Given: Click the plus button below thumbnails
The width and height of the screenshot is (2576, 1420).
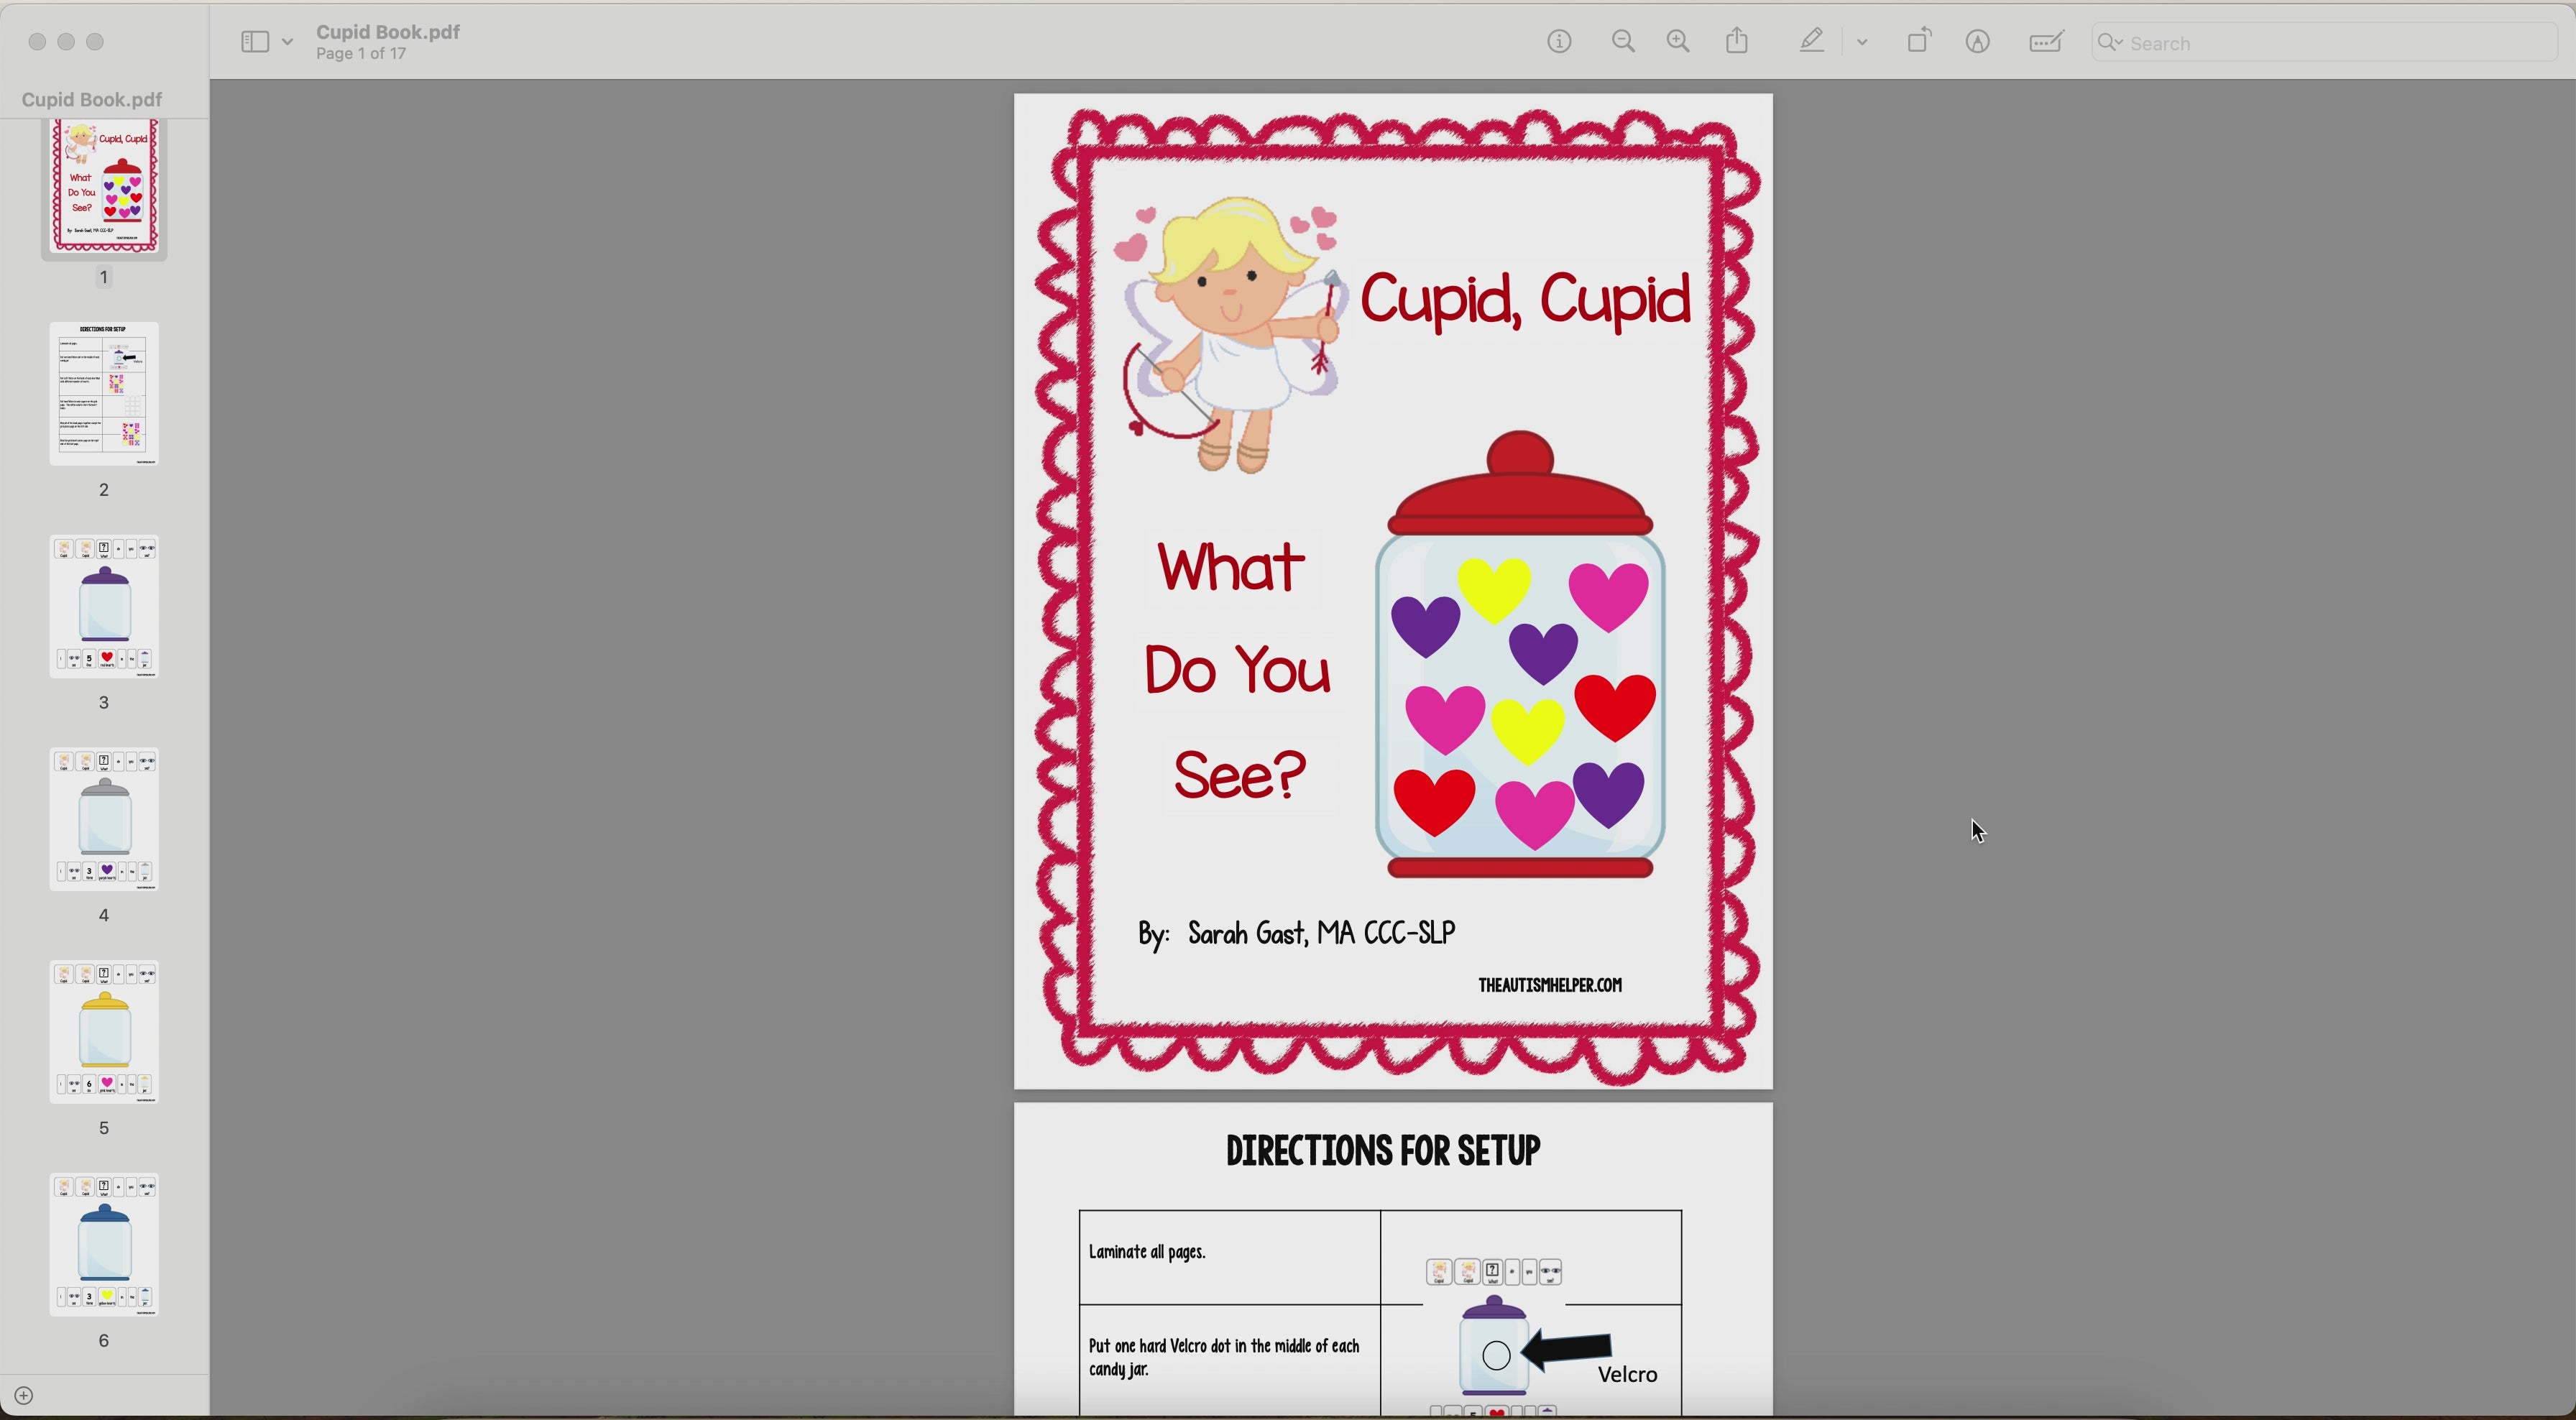Looking at the screenshot, I should (x=23, y=1395).
